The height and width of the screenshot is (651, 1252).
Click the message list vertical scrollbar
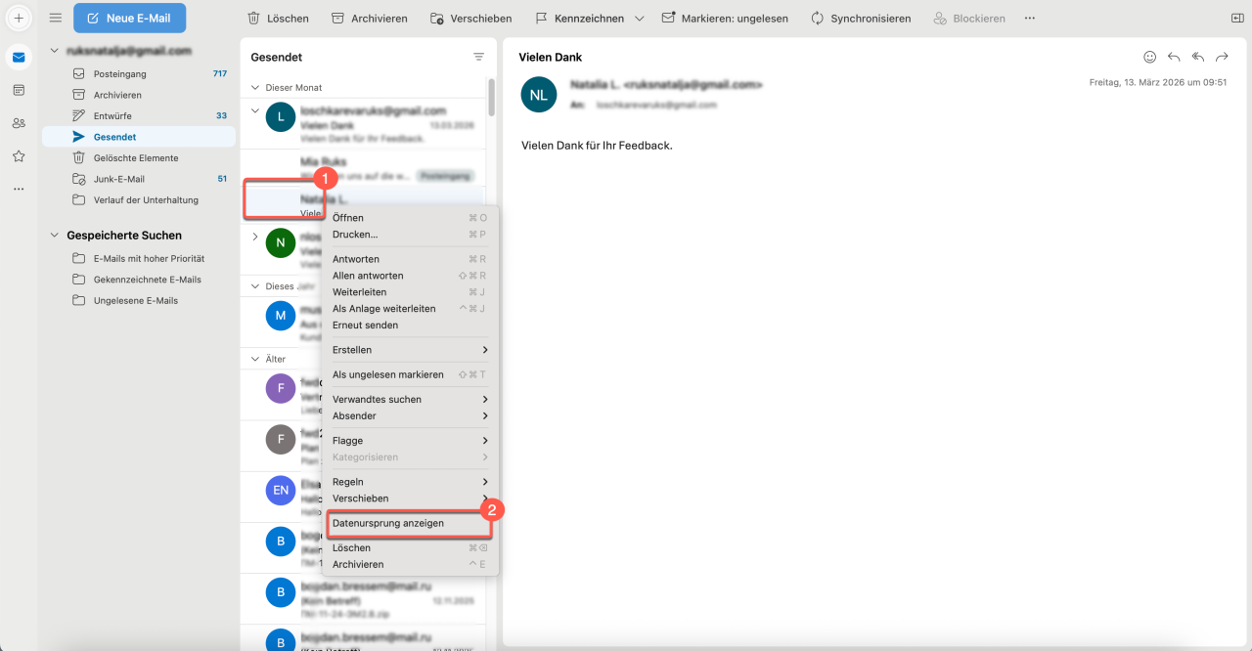(x=491, y=97)
